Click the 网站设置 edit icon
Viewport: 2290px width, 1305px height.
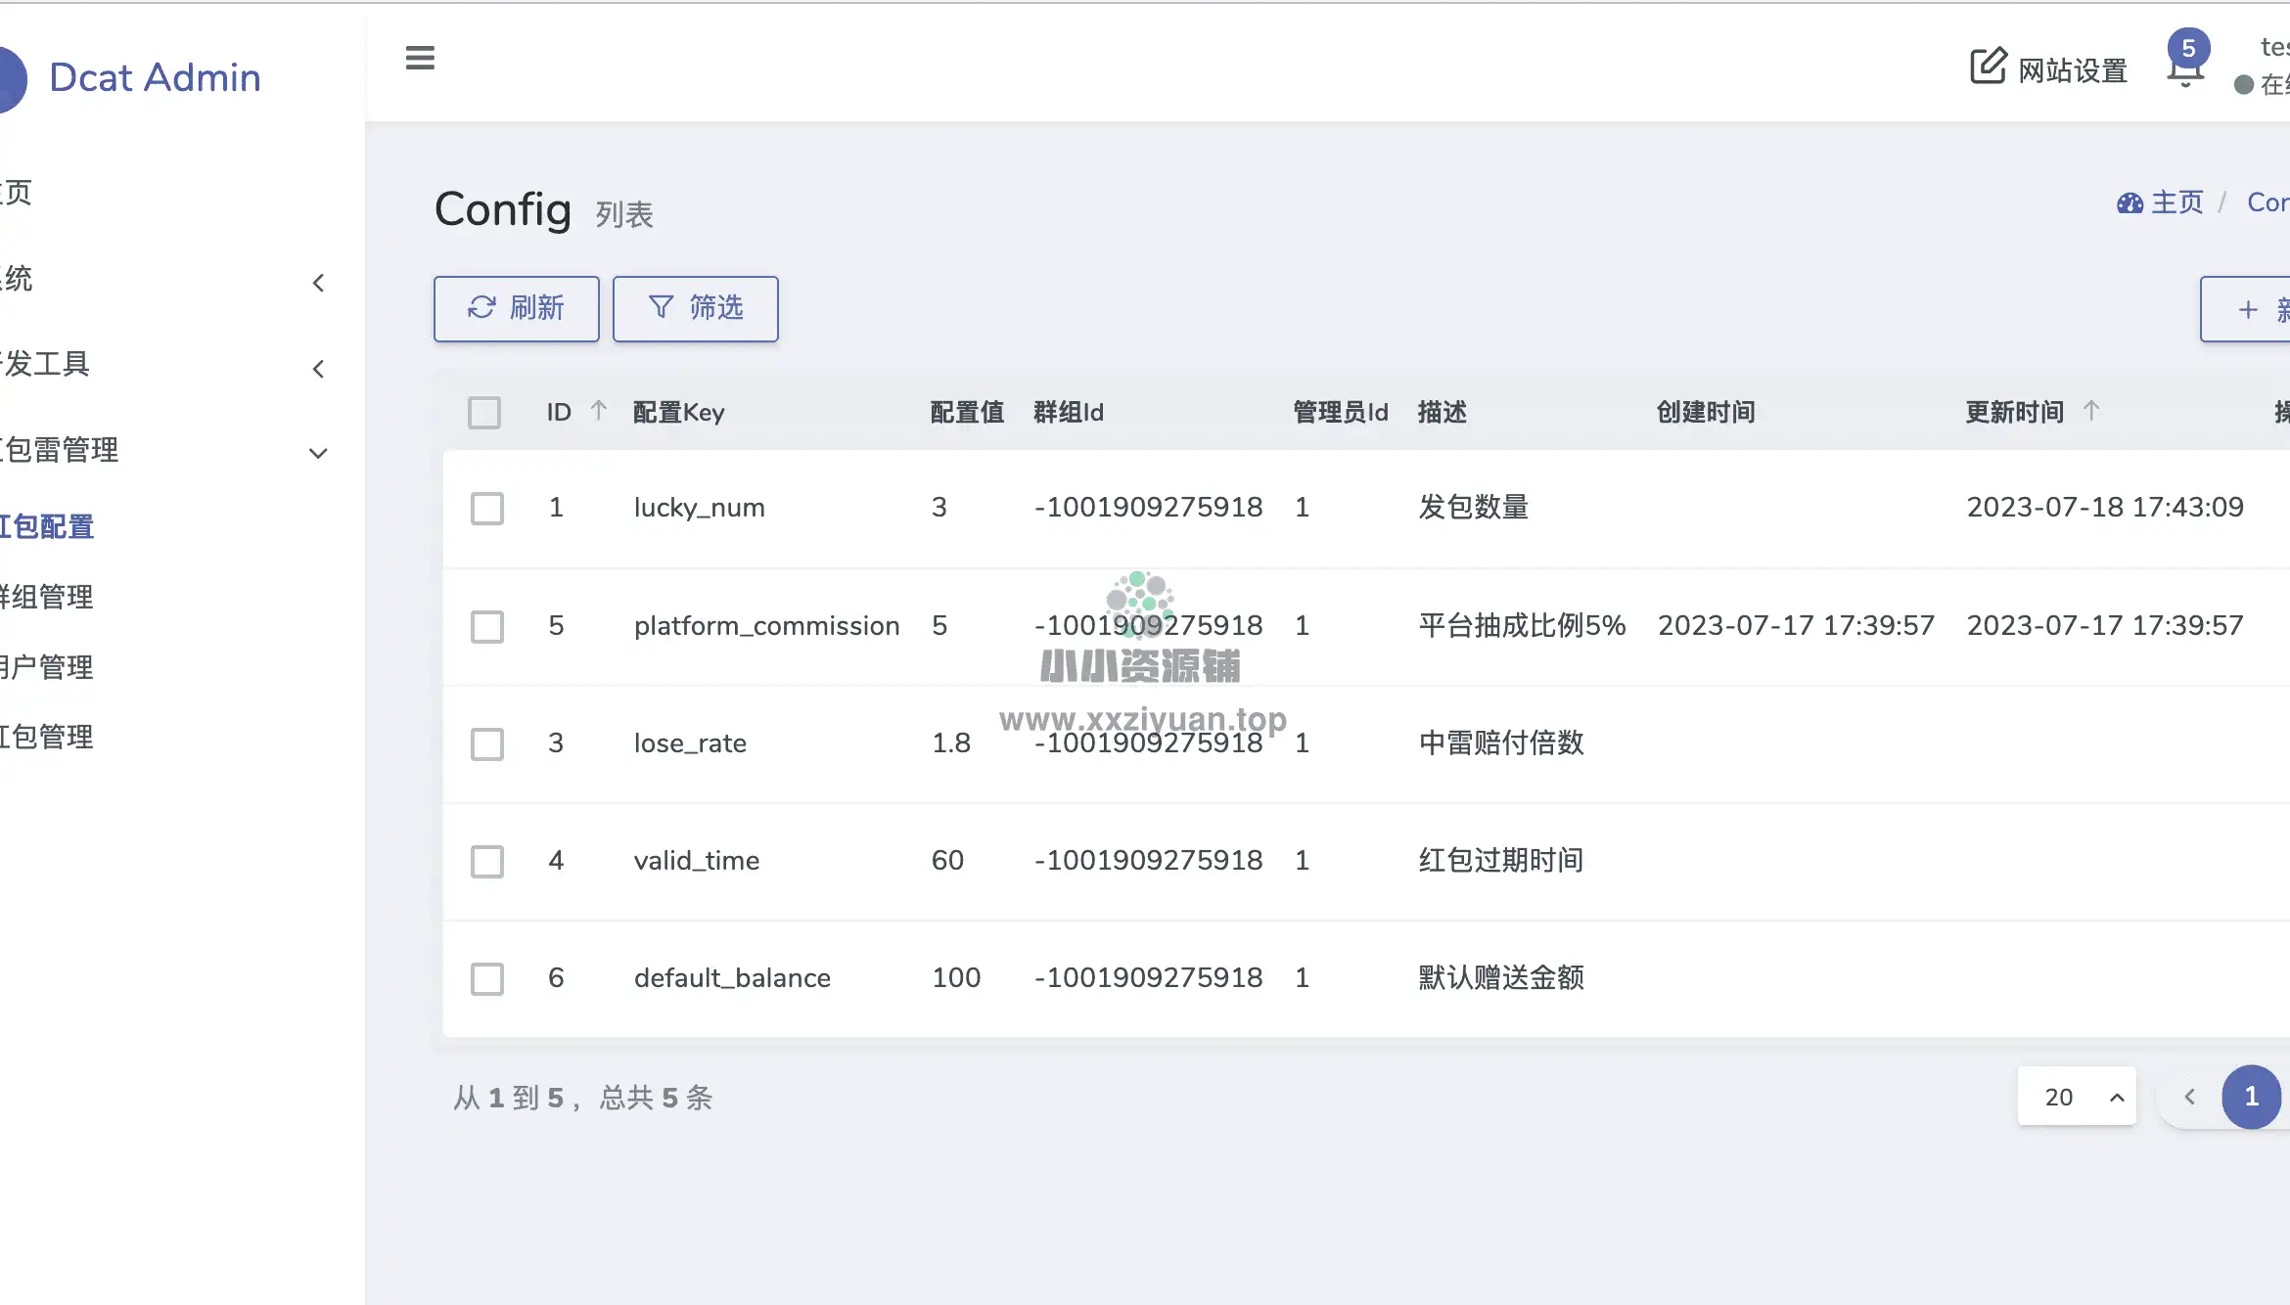(x=1988, y=67)
